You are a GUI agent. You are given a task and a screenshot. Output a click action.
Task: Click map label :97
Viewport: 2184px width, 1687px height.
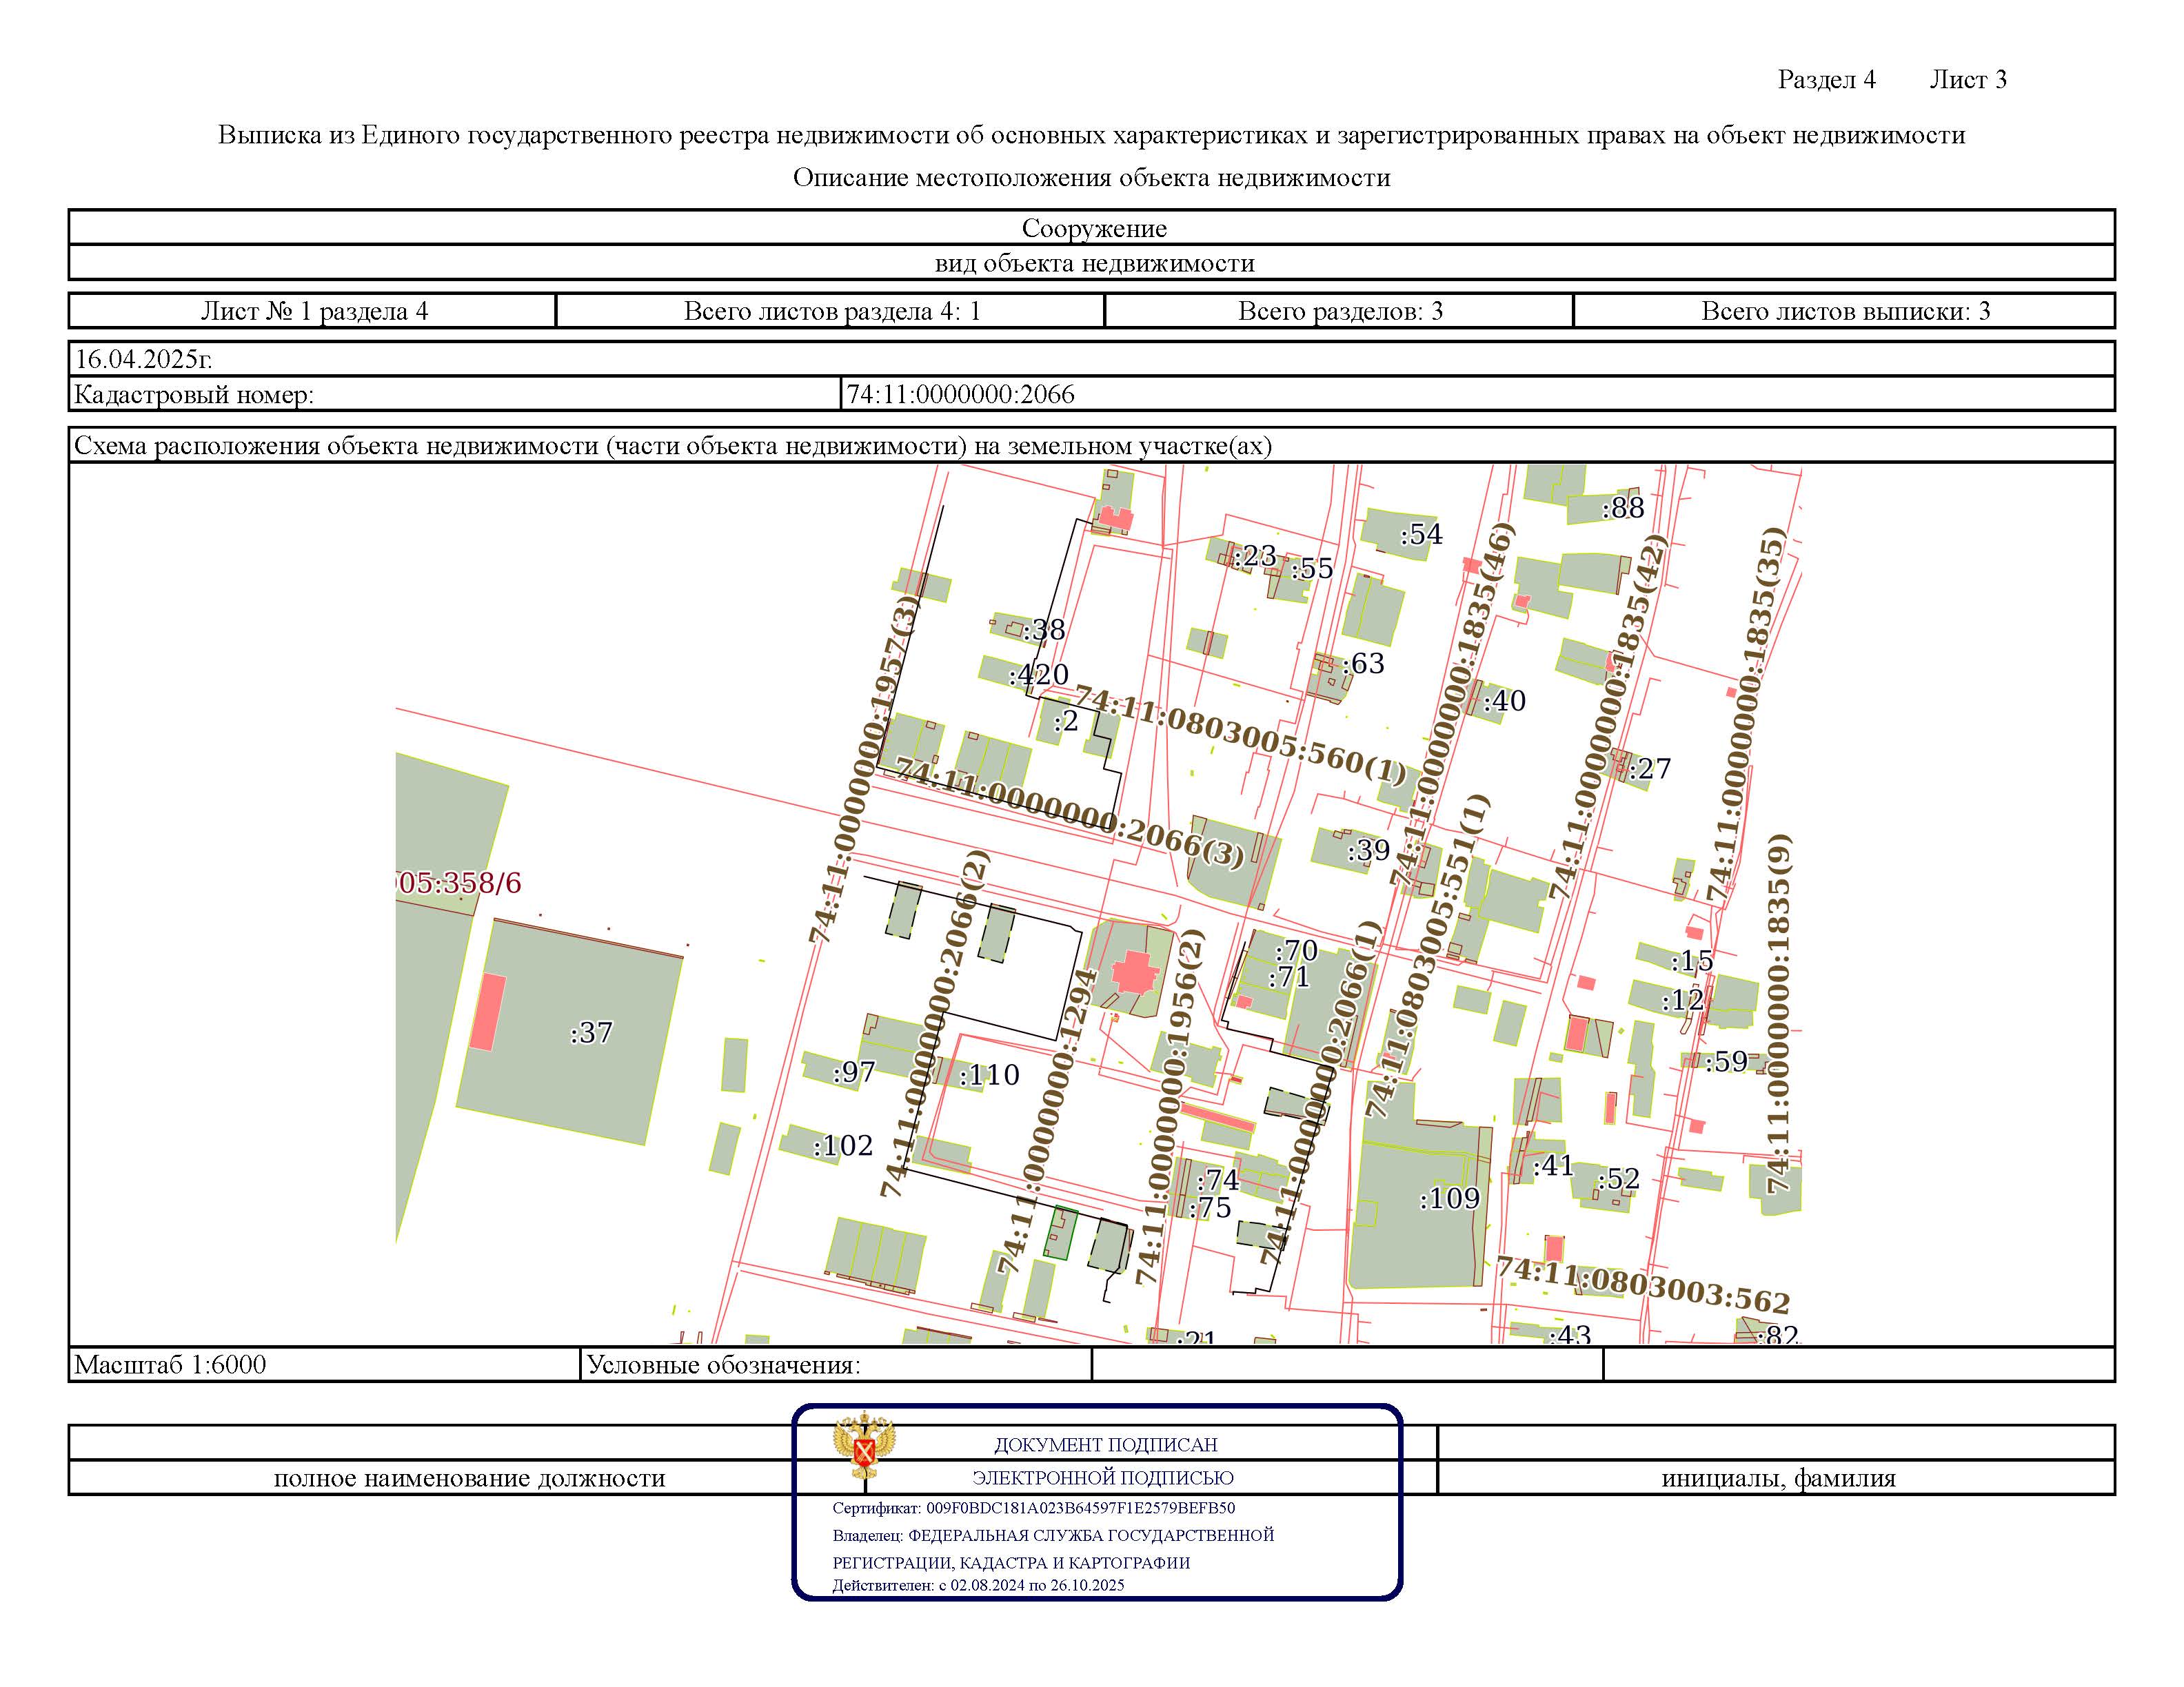(x=854, y=1072)
